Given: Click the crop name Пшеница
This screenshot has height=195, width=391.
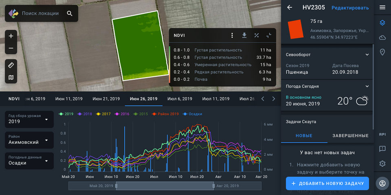Looking at the screenshot, I should pos(297,72).
